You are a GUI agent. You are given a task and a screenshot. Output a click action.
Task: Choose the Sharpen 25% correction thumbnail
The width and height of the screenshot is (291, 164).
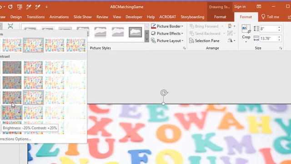pyautogui.click(x=55, y=45)
